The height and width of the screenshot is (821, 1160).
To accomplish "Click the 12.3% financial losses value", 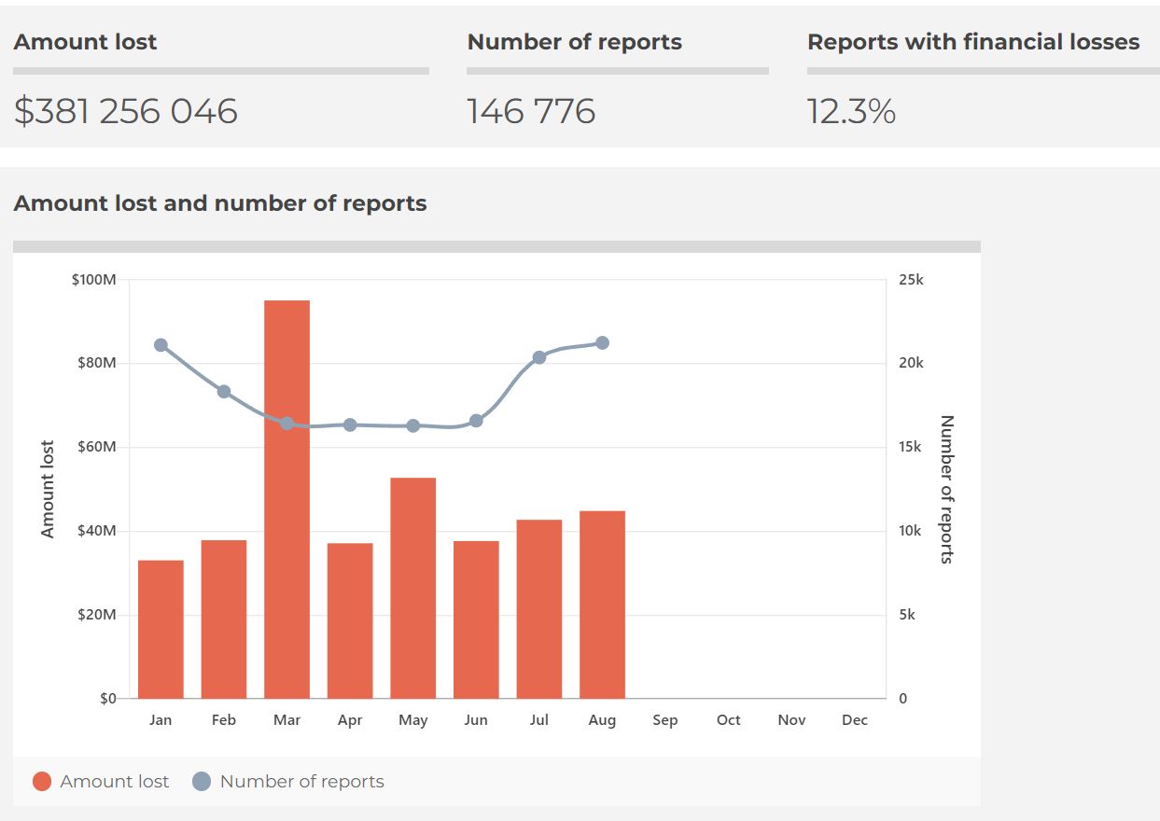I will [x=851, y=111].
